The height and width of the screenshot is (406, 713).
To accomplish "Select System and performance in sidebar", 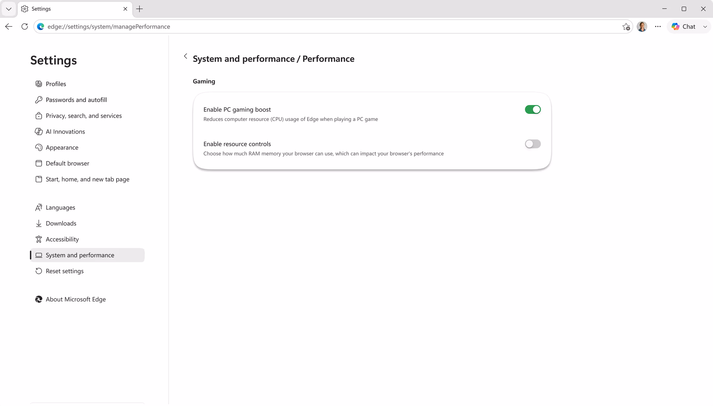I will coord(87,255).
